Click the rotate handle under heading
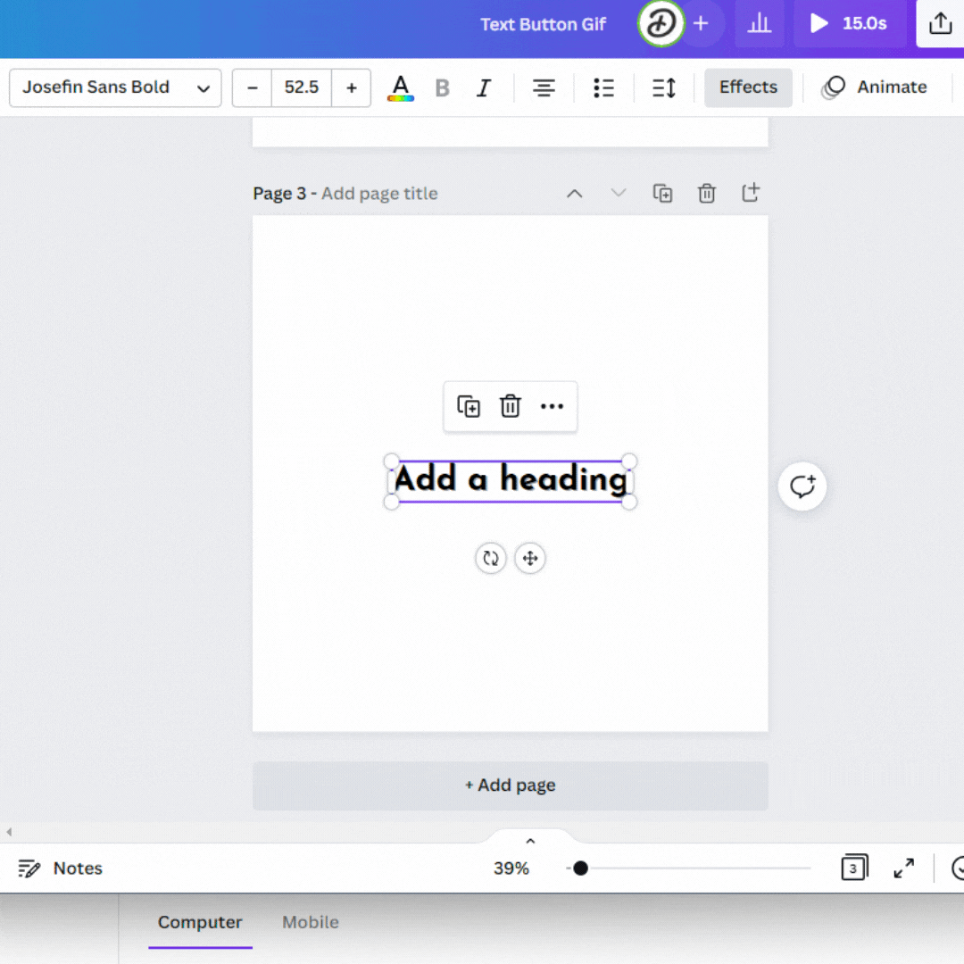964x964 pixels. point(491,558)
